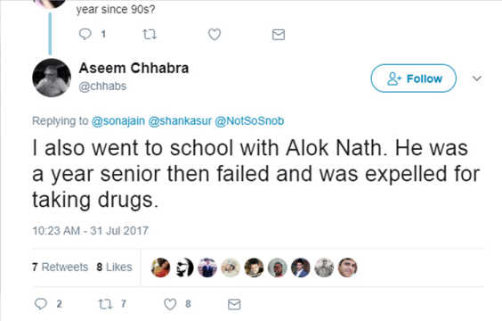Visit the @sonajain profile link
502x321 pixels.
[118, 121]
